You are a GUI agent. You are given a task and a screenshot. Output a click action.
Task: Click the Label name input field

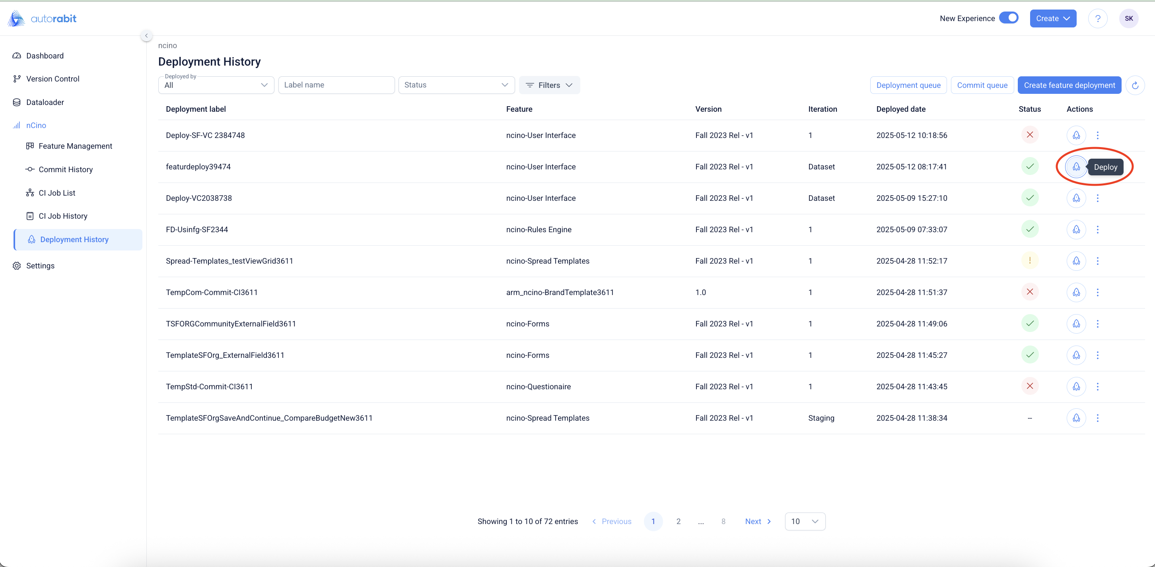pos(336,85)
